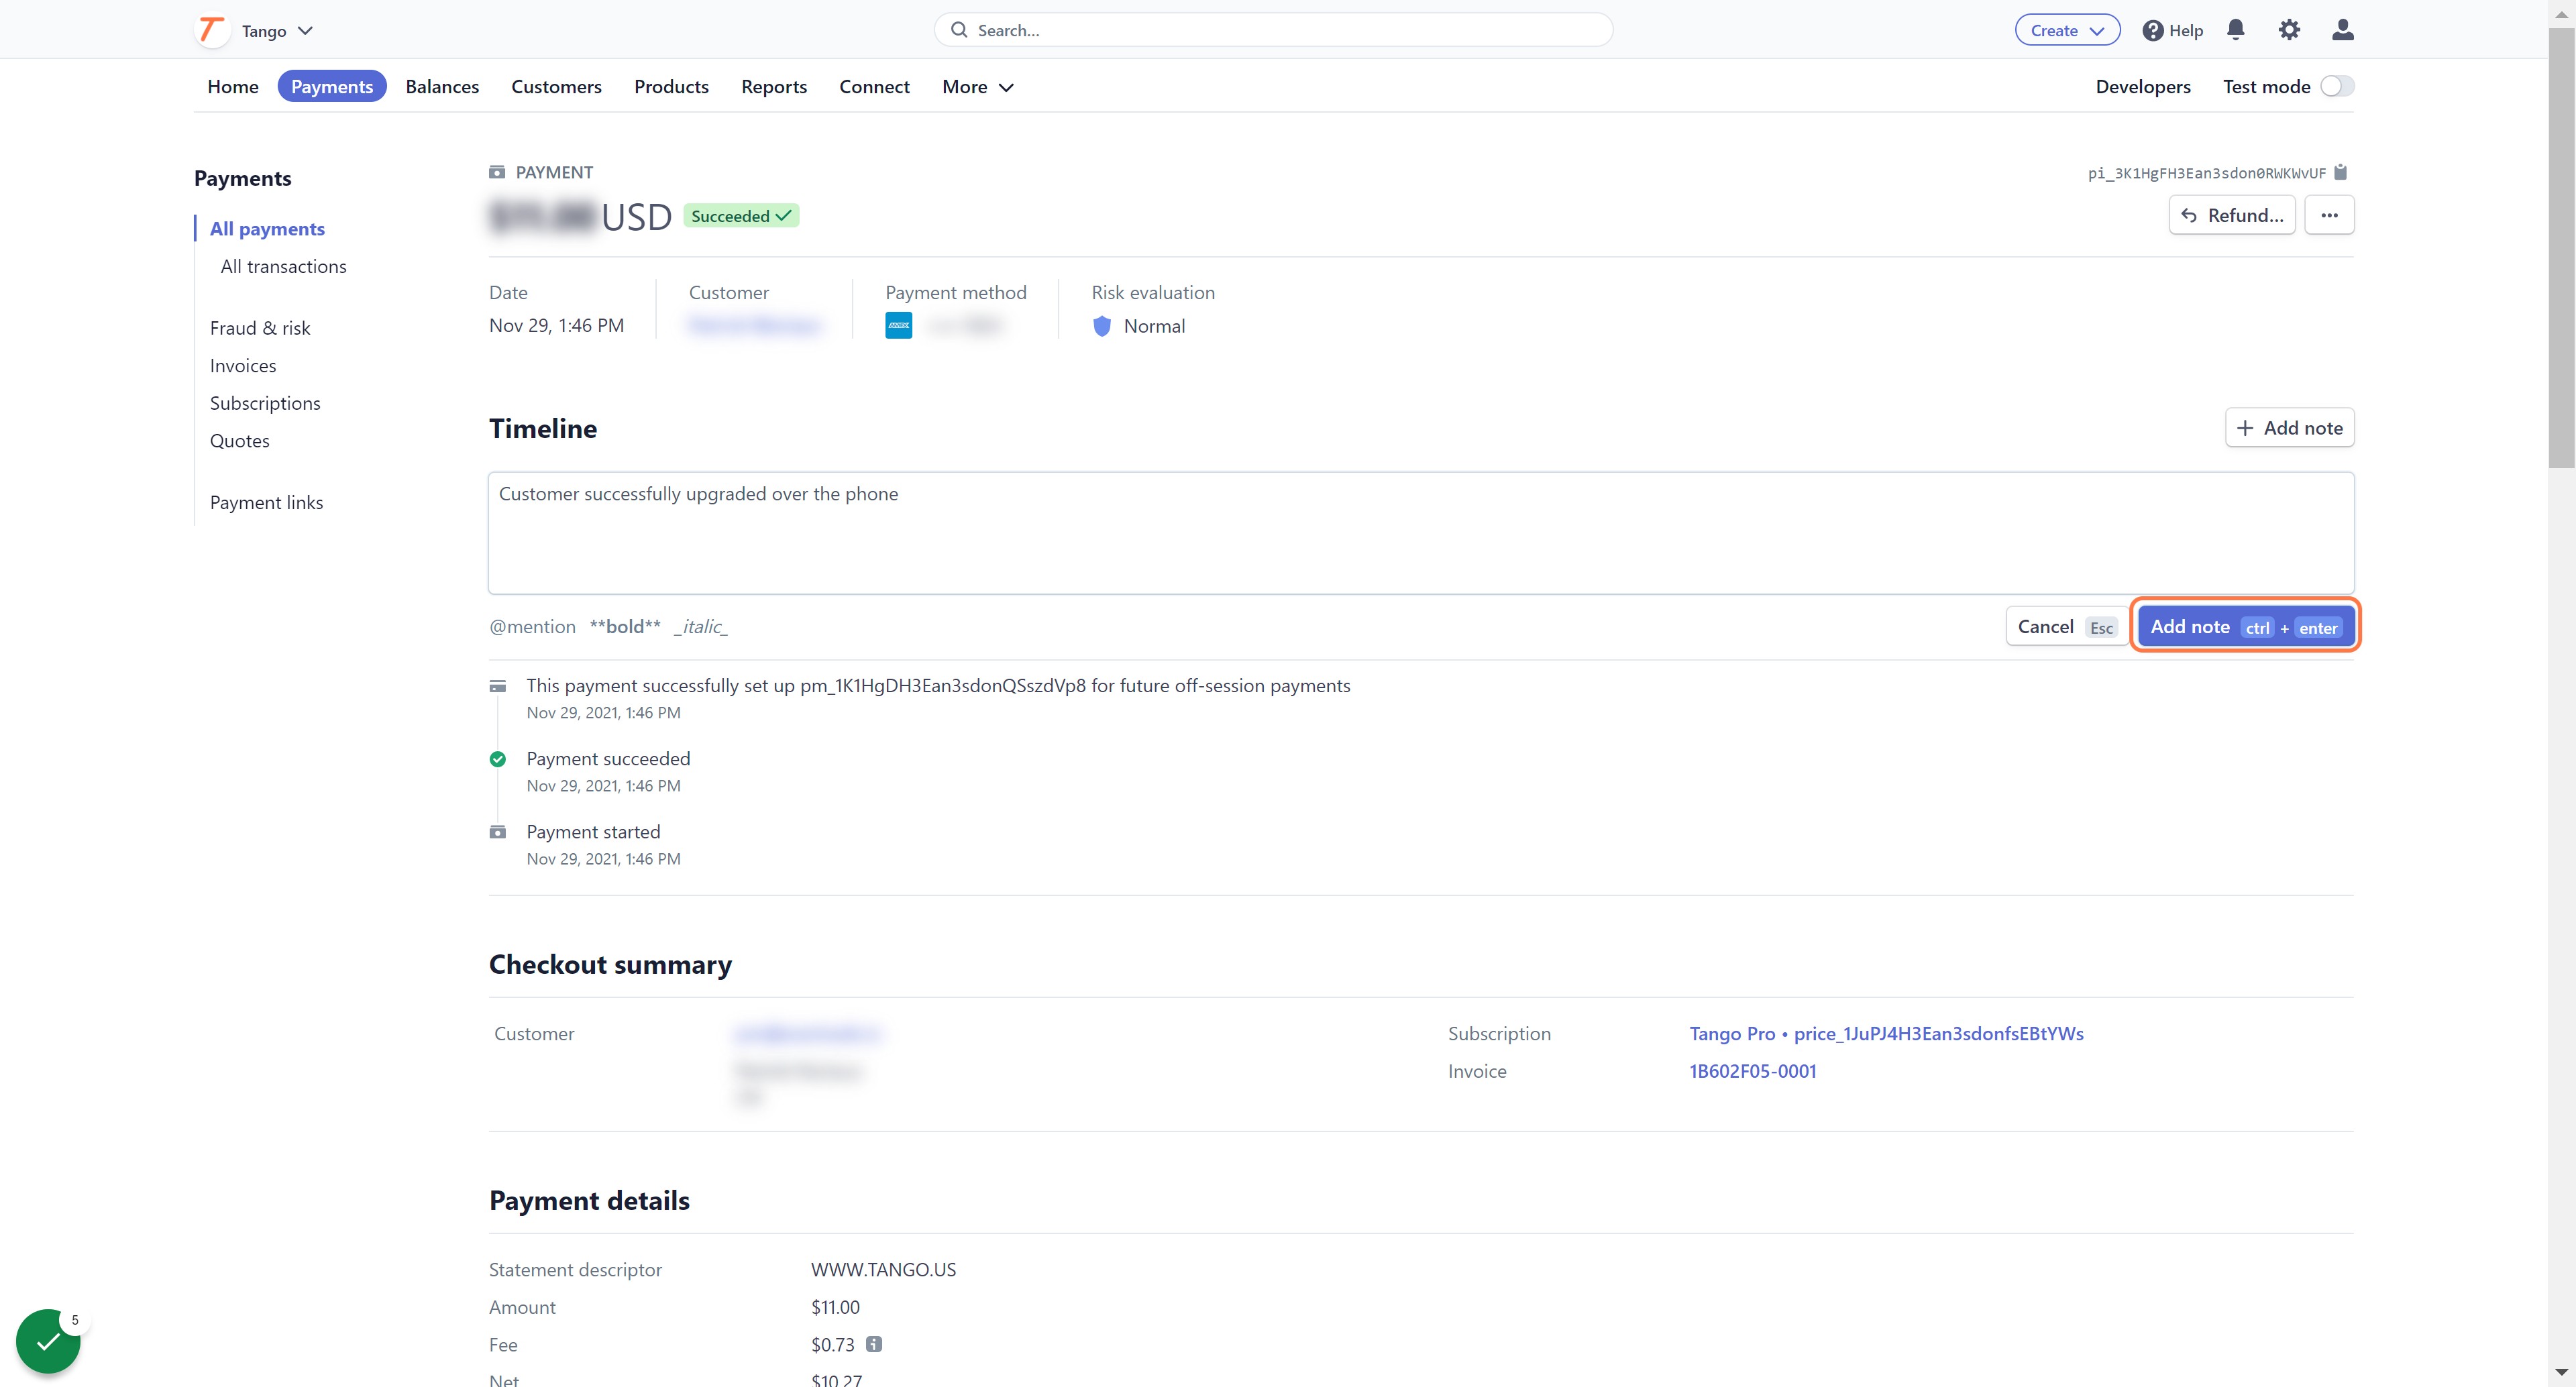Open the three-dots more actions menu

[2329, 215]
